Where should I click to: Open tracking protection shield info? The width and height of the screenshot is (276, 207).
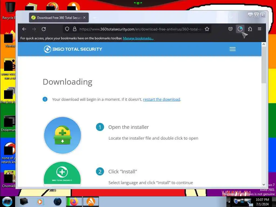pyautogui.click(x=67, y=29)
